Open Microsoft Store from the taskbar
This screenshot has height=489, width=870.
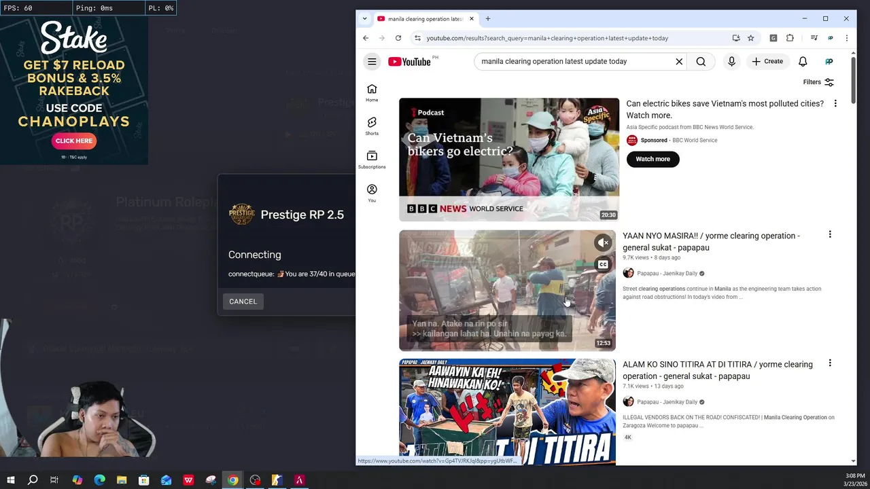point(144,480)
